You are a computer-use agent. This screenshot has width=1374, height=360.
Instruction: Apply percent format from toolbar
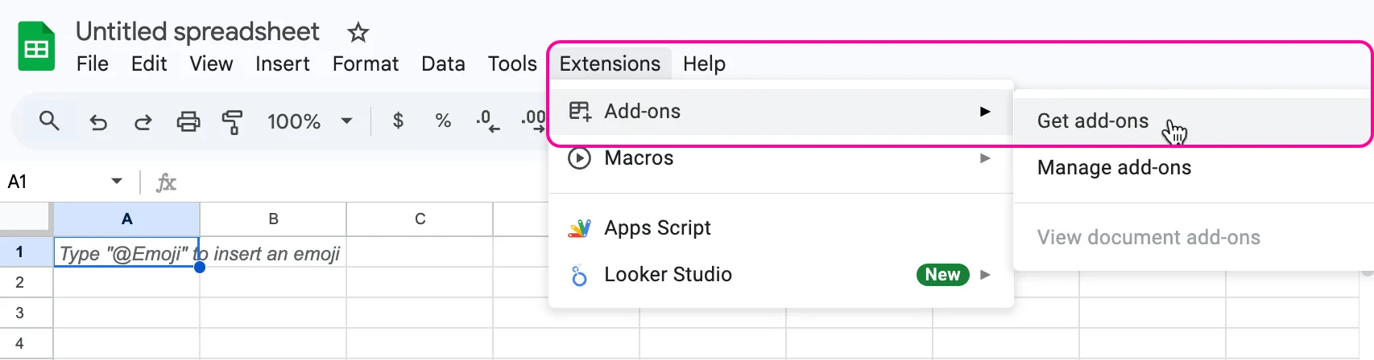coord(442,121)
